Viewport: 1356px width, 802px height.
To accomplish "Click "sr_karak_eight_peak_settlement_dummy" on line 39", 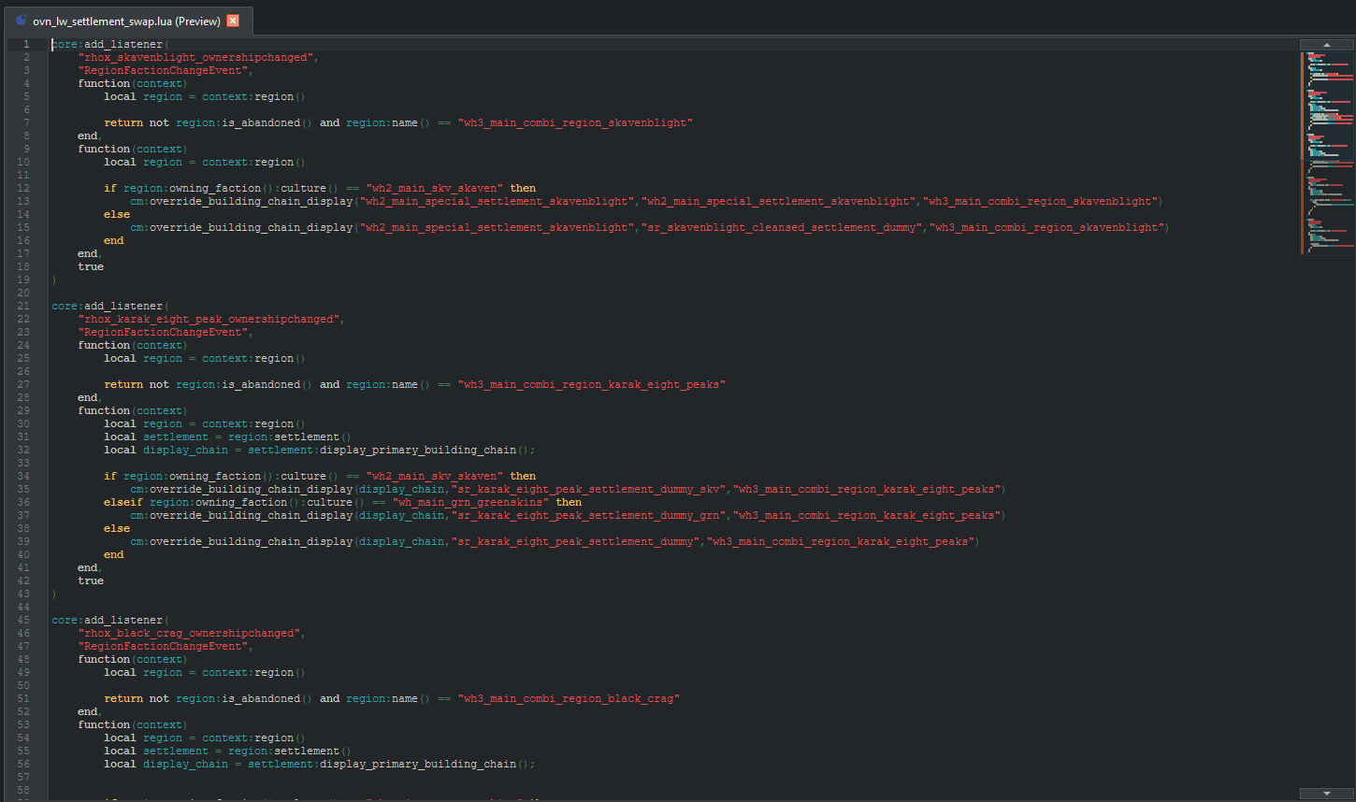I will coord(575,541).
